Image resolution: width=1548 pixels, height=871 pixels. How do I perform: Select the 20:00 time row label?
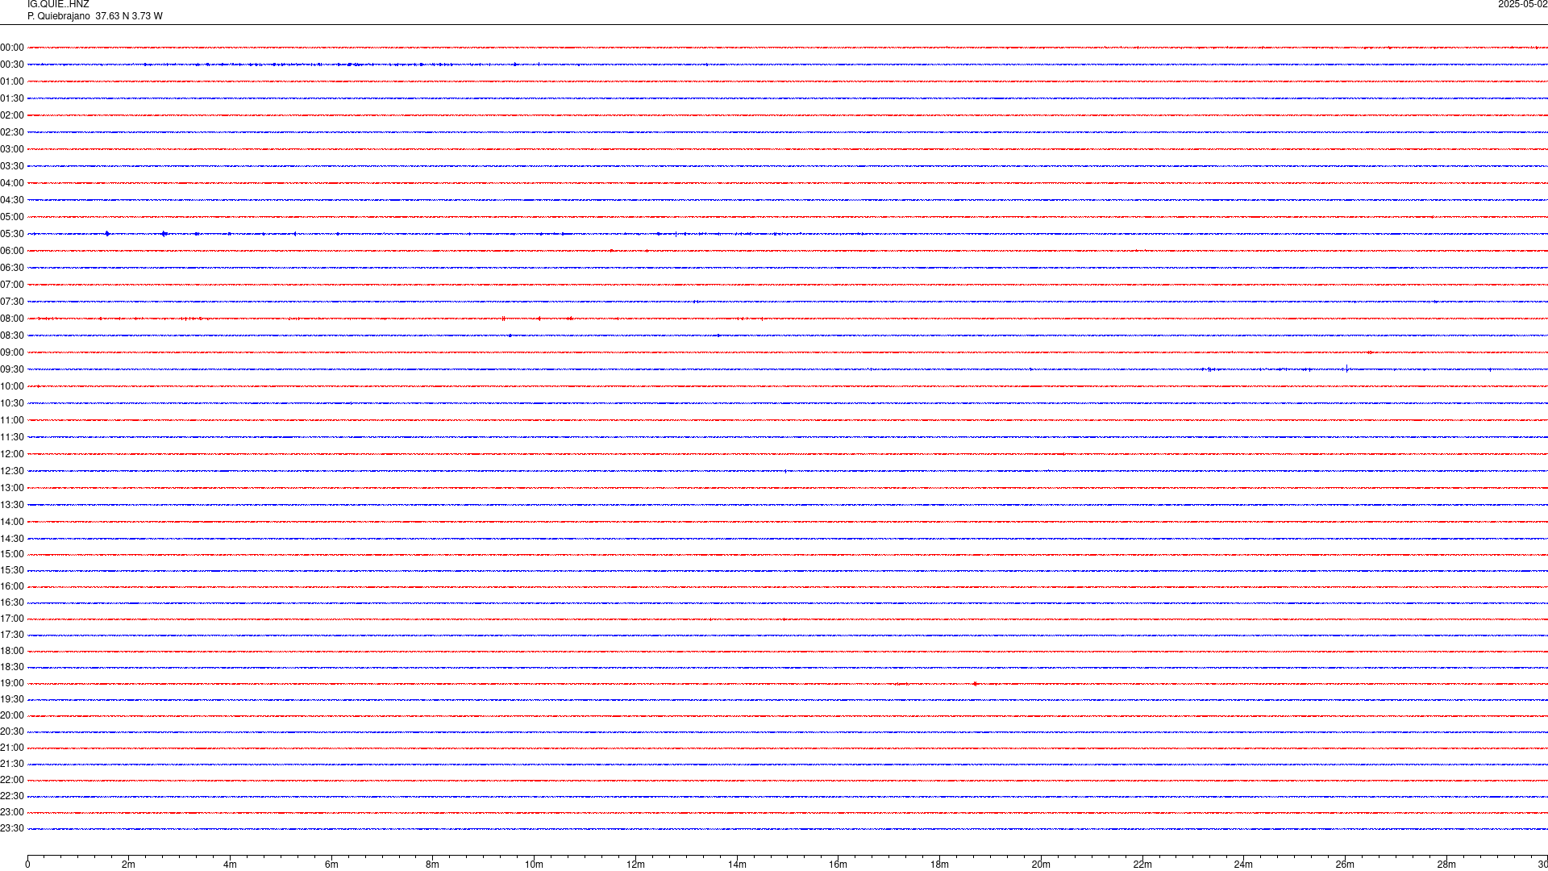[12, 715]
